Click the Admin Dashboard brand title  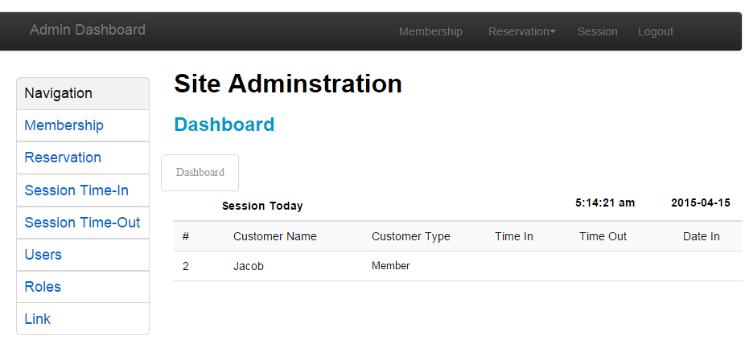tap(88, 30)
